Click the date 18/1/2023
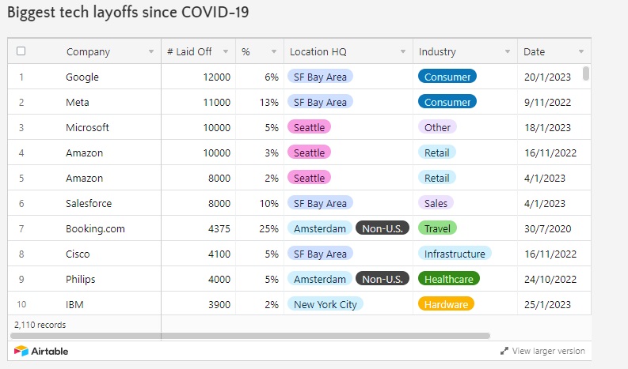 pos(547,127)
